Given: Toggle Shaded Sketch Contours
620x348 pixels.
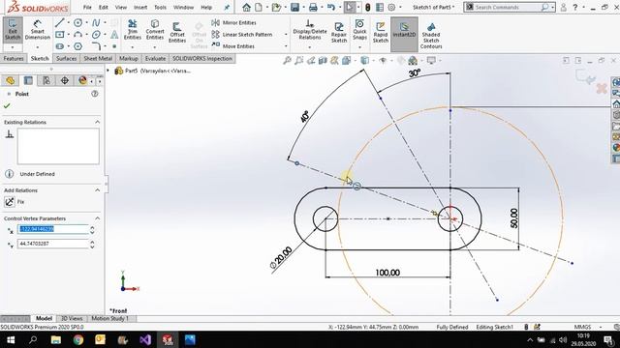Looking at the screenshot, I should (x=431, y=36).
